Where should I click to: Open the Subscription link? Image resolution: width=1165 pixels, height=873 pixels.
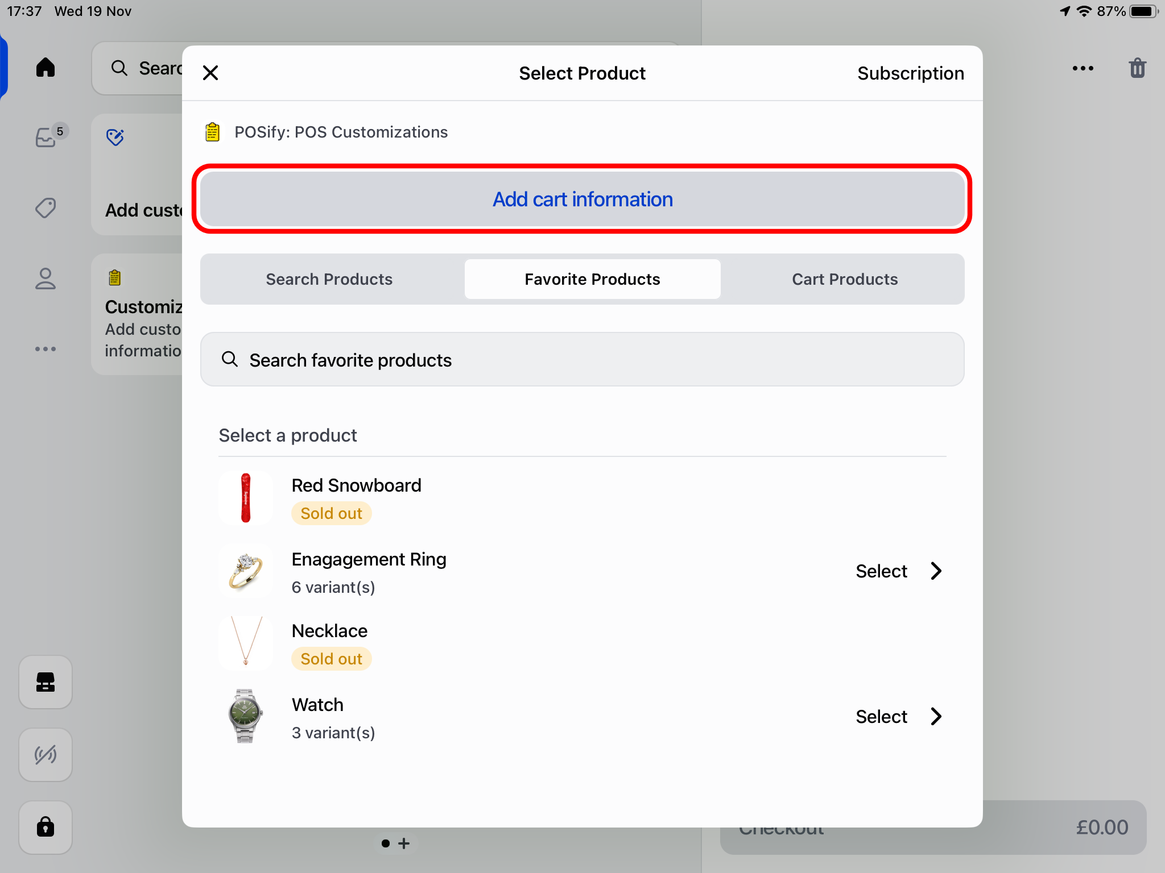910,73
